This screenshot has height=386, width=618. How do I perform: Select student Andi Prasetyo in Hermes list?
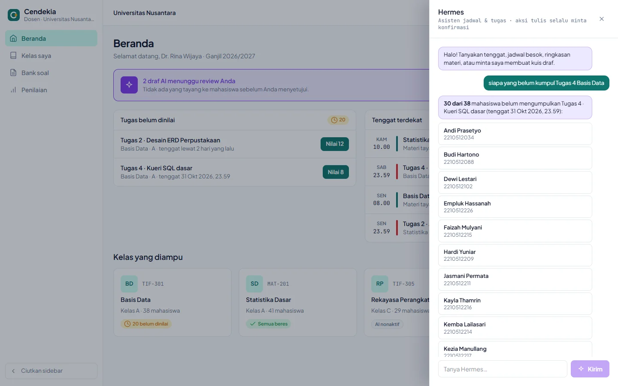pyautogui.click(x=515, y=134)
